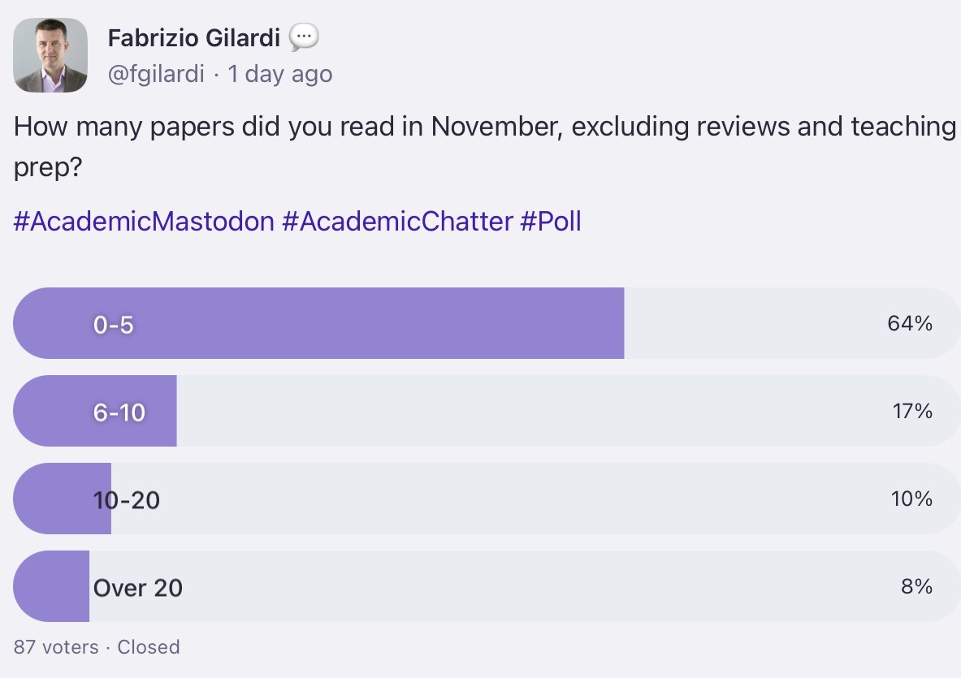961x678 pixels.
Task: Open the #AcademicMastodon hashtag
Action: click(144, 222)
